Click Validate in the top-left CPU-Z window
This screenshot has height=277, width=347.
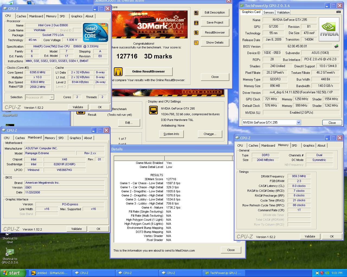(78, 107)
